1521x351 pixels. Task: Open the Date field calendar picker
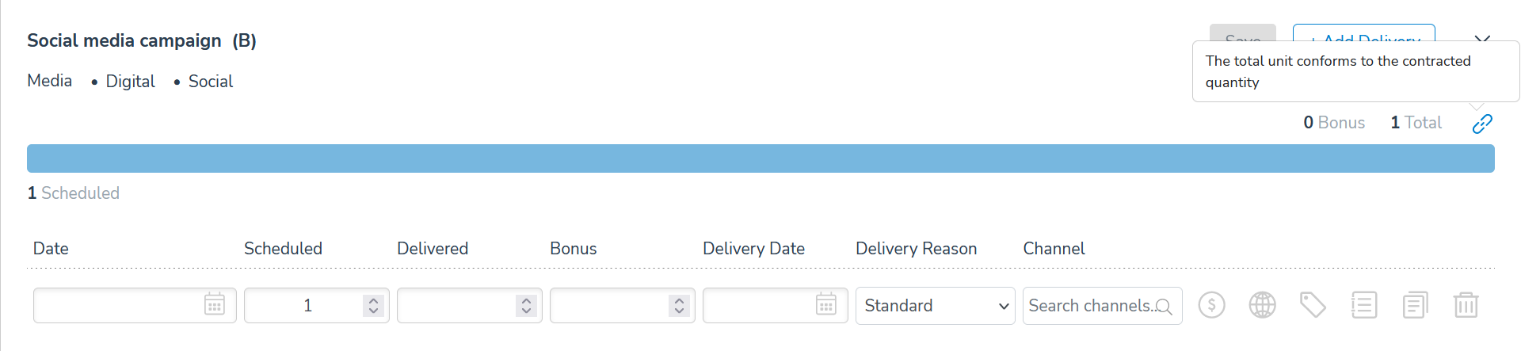pyautogui.click(x=215, y=304)
